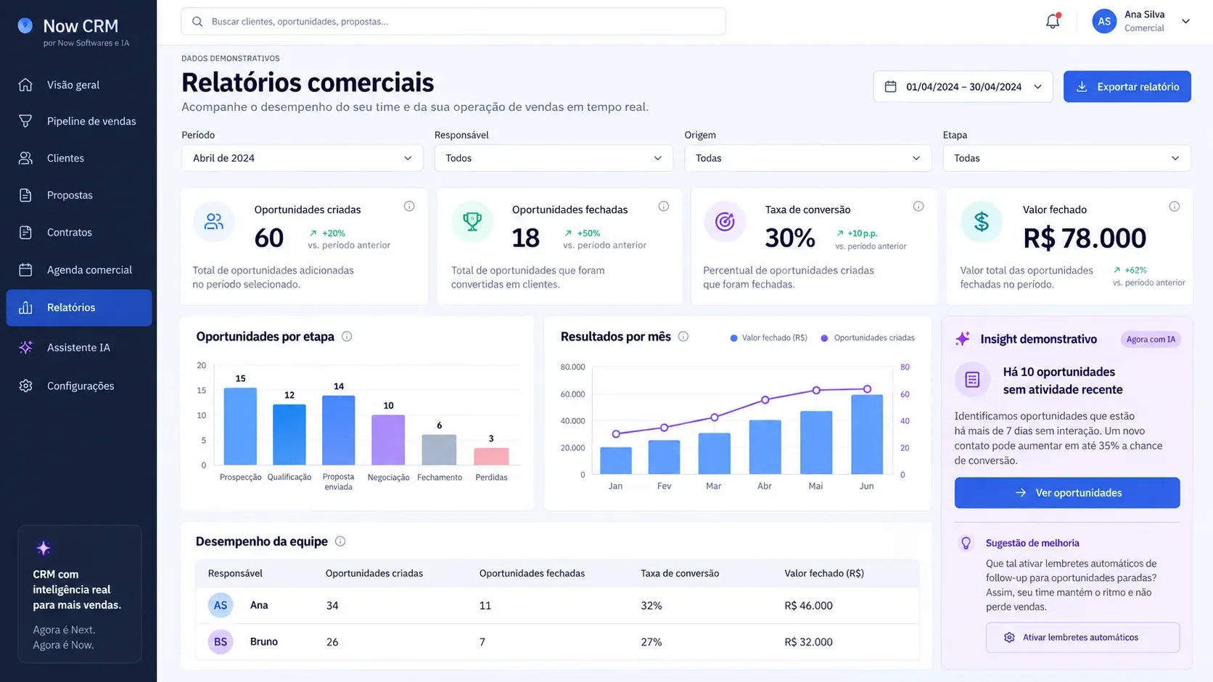The width and height of the screenshot is (1213, 682).
Task: Open Configurações in the sidebar
Action: tap(79, 386)
